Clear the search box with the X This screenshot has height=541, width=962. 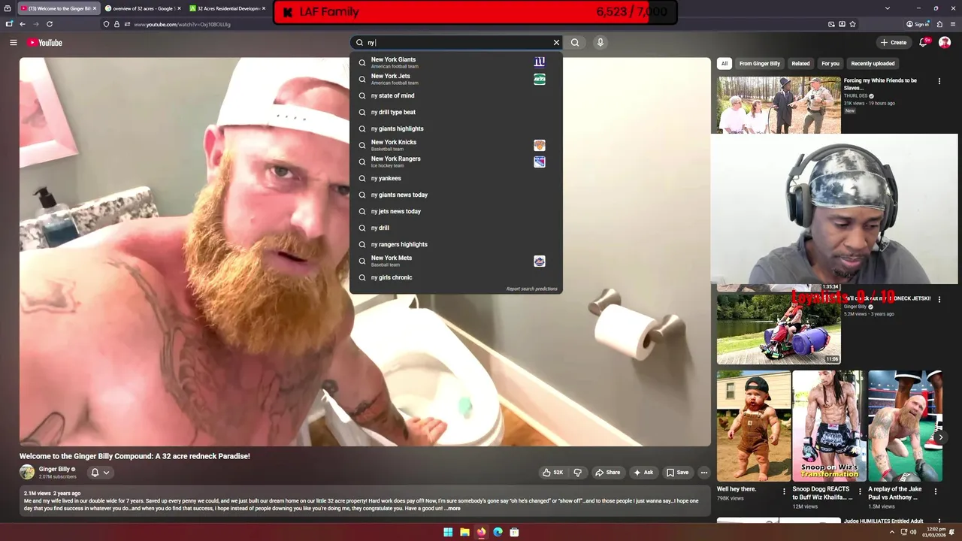click(556, 43)
